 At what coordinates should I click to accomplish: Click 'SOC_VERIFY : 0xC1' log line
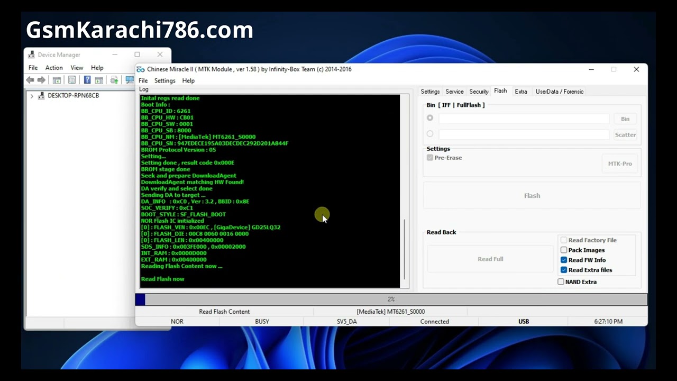167,208
